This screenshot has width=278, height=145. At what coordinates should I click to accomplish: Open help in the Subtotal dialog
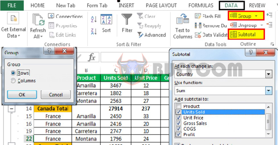click(251, 52)
